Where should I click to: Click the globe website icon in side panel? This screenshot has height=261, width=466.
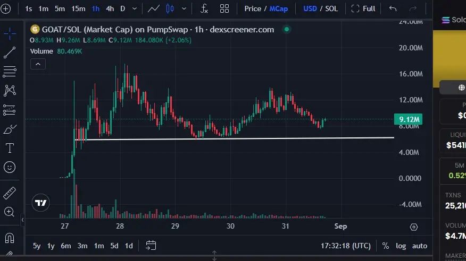[461, 88]
